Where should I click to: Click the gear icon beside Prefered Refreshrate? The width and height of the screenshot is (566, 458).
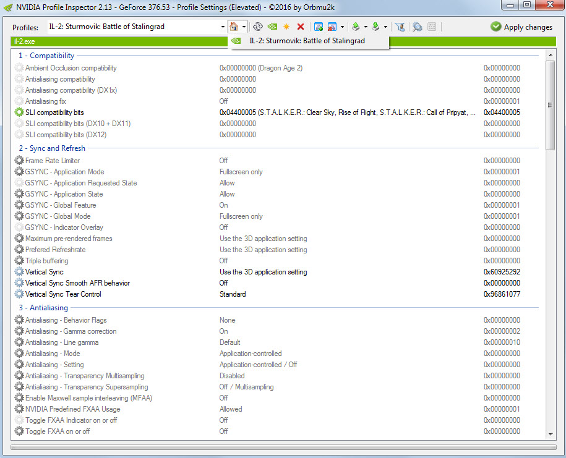click(19, 249)
